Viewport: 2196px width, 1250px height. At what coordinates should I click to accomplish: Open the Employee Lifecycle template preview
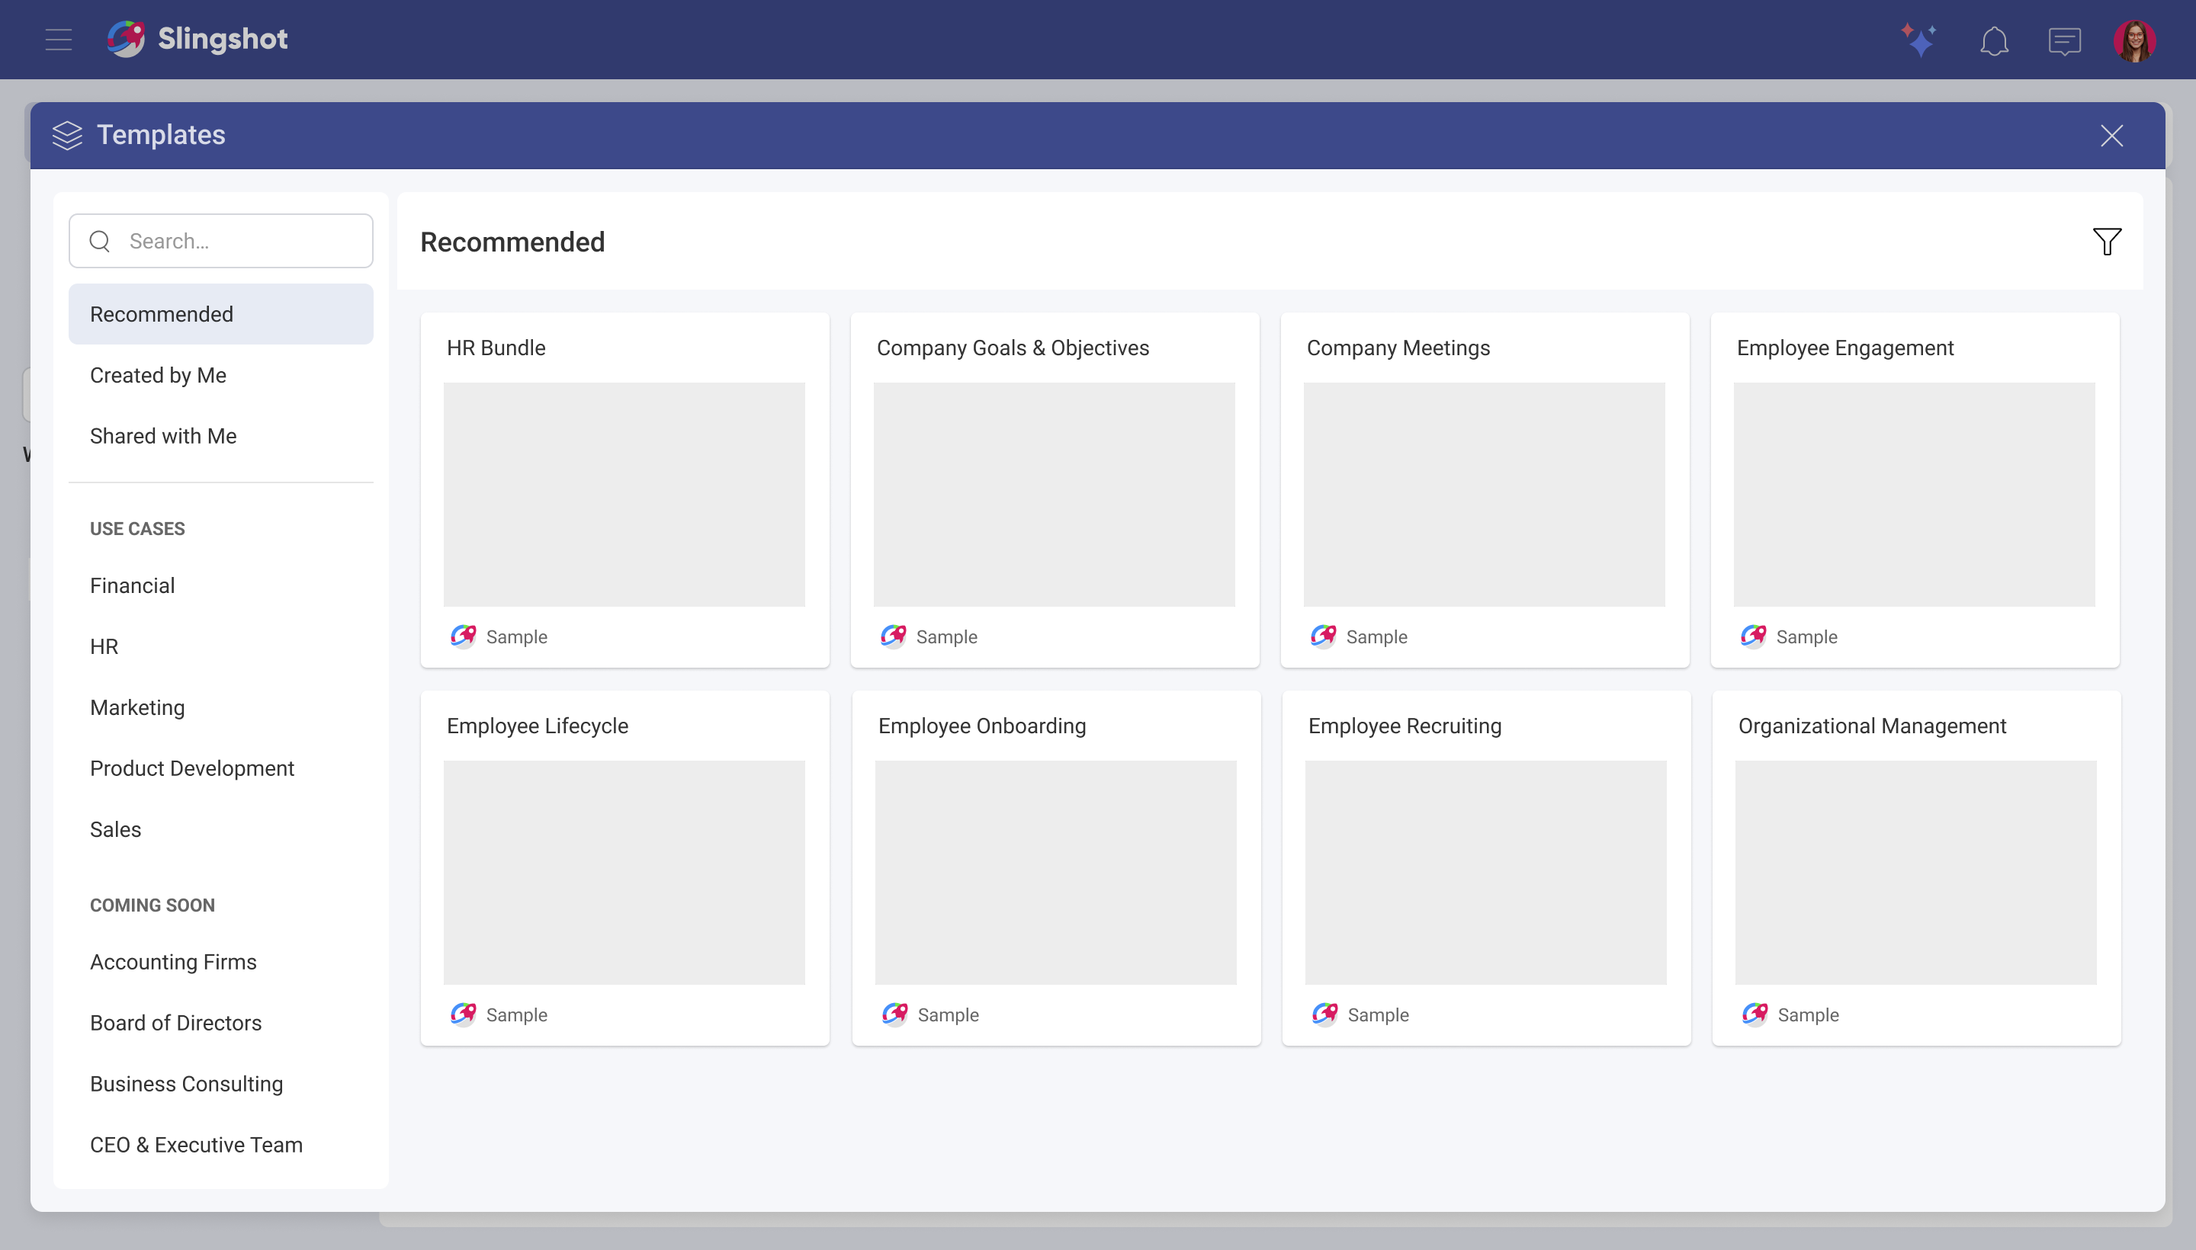click(x=624, y=872)
